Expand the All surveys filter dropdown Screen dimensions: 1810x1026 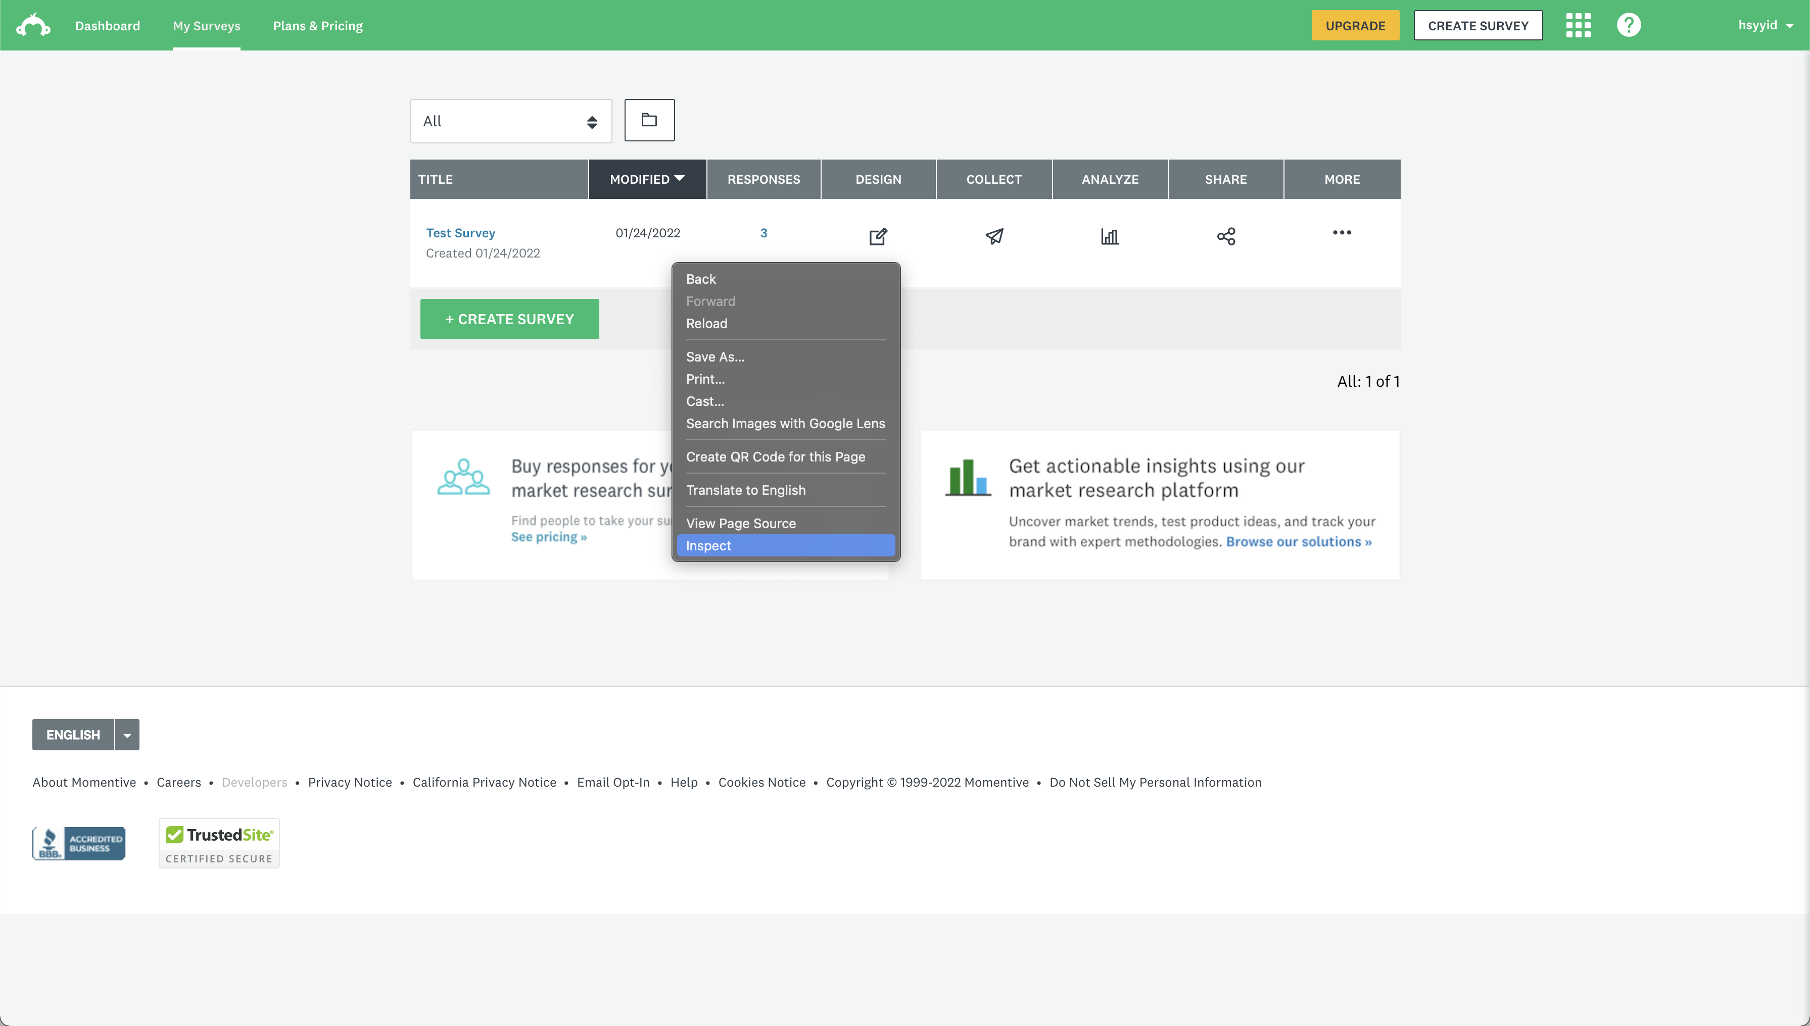click(x=510, y=121)
